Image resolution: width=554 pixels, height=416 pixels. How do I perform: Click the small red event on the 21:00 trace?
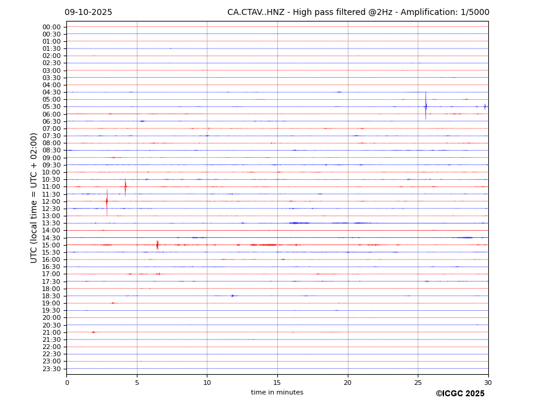click(93, 332)
